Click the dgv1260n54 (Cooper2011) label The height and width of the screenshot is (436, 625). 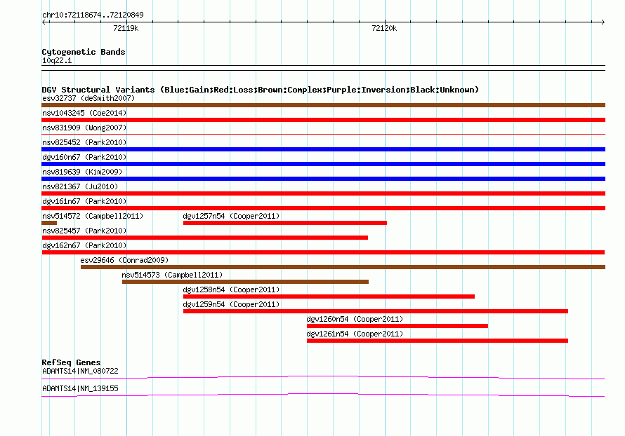[x=355, y=319]
